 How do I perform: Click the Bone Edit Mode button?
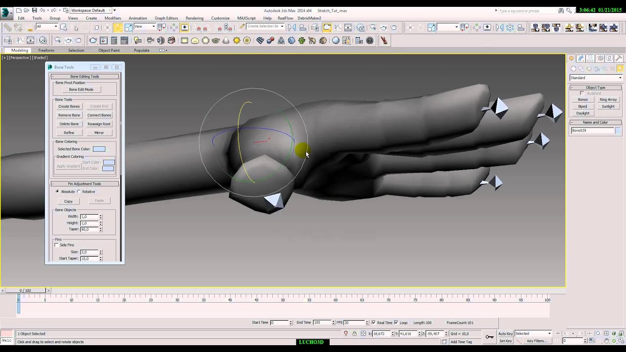pos(81,89)
